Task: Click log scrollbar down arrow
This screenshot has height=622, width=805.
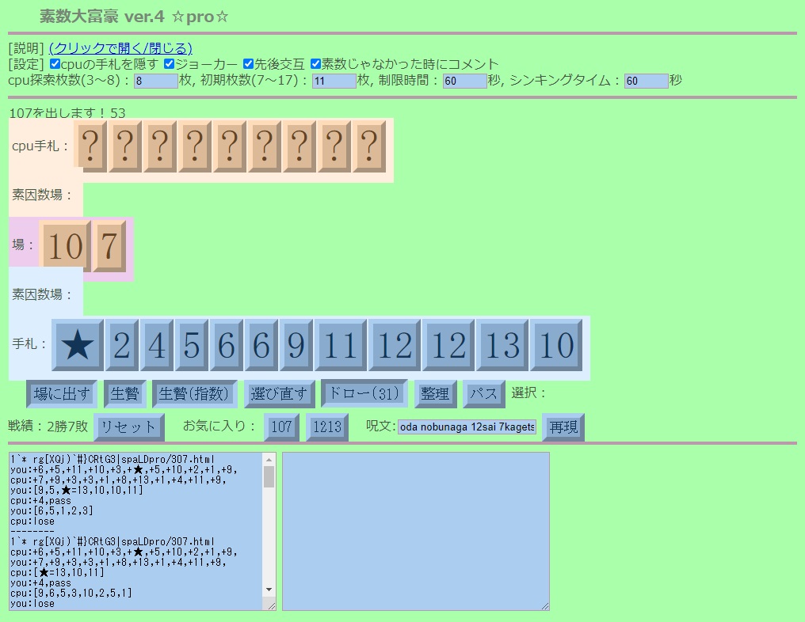Action: tap(269, 590)
